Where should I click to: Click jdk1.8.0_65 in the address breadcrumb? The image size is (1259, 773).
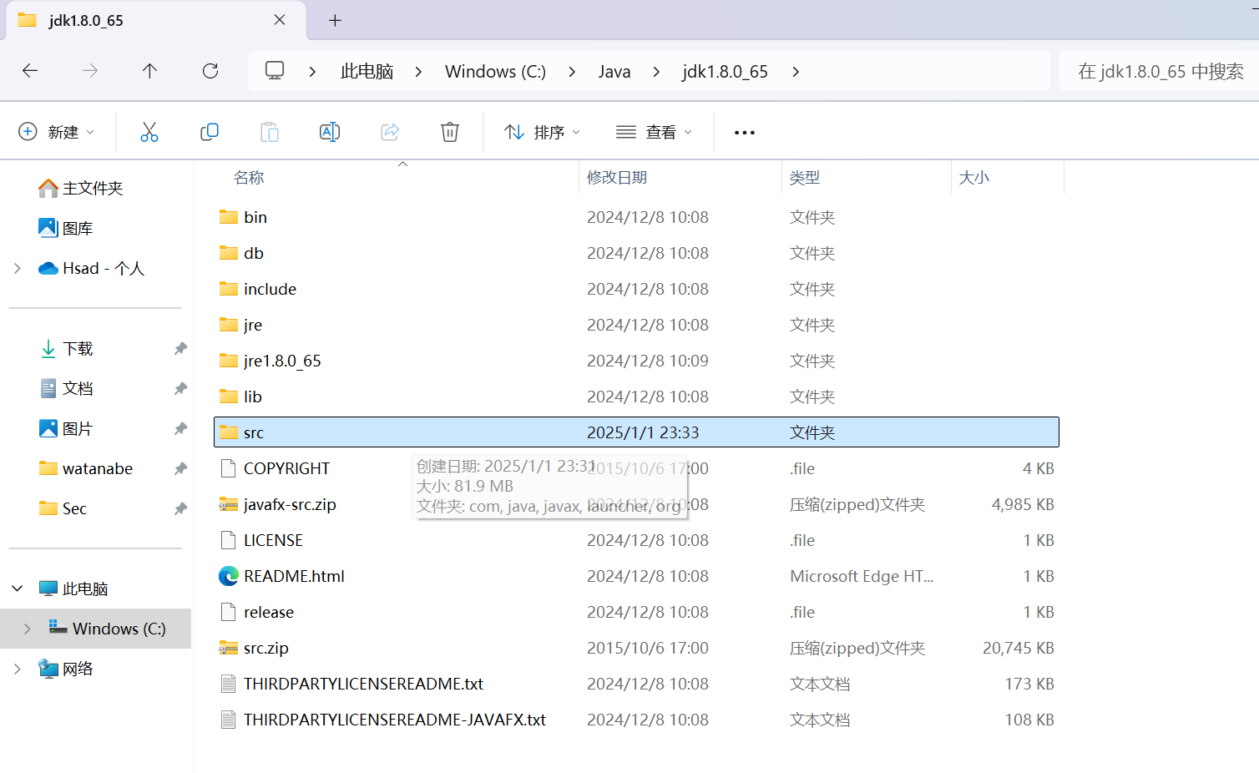coord(725,72)
